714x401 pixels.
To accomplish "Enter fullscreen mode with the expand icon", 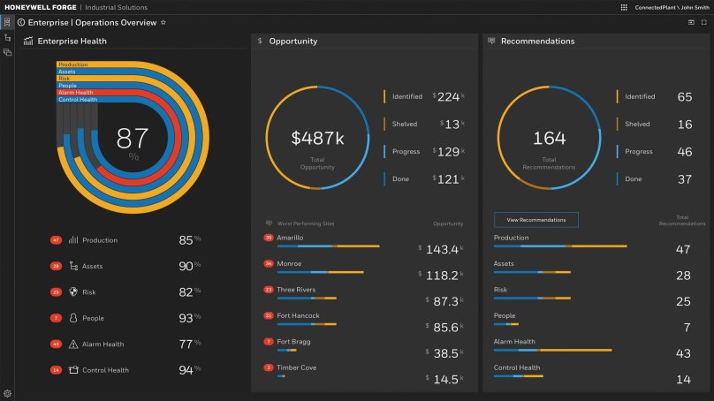I will tap(703, 22).
